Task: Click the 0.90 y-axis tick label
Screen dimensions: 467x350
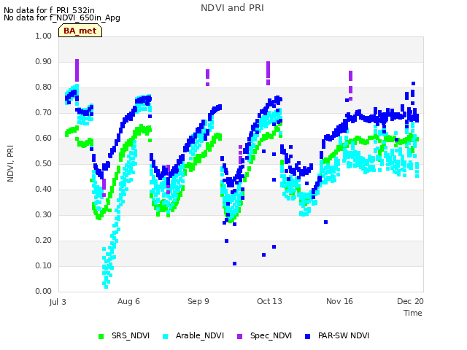Action: (x=44, y=61)
